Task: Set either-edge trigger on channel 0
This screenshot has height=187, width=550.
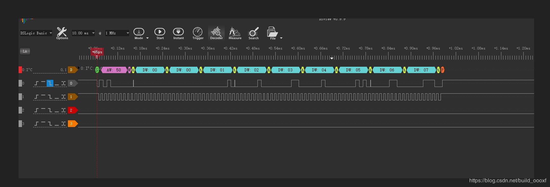Action: [64, 83]
